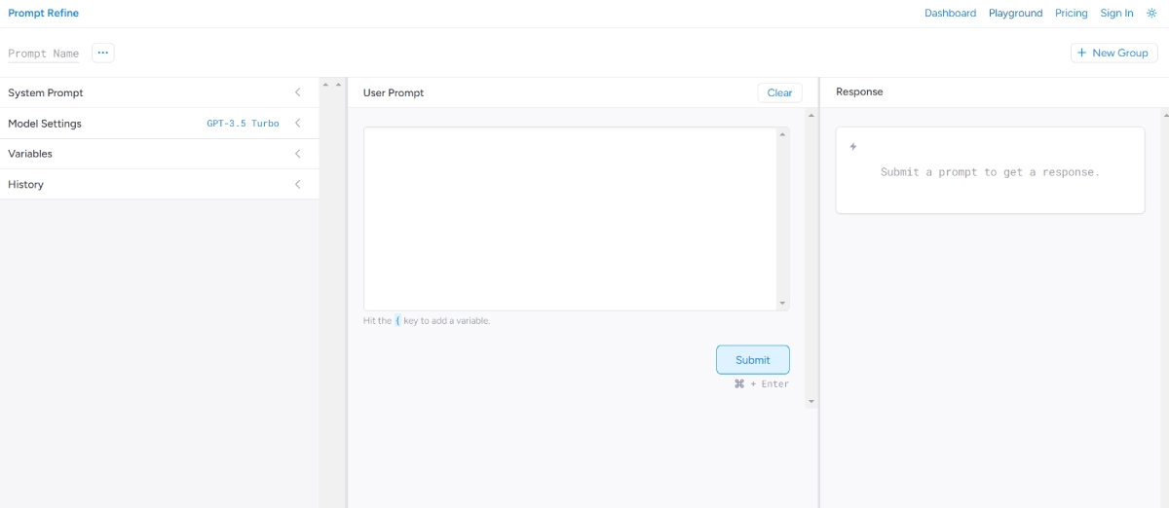
Task: Click the command key icon below Submit
Action: pyautogui.click(x=739, y=384)
